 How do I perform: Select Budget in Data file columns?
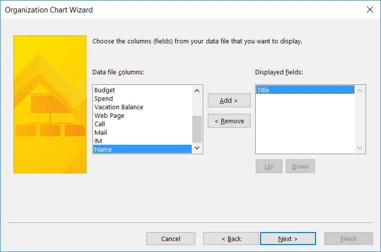coord(142,90)
